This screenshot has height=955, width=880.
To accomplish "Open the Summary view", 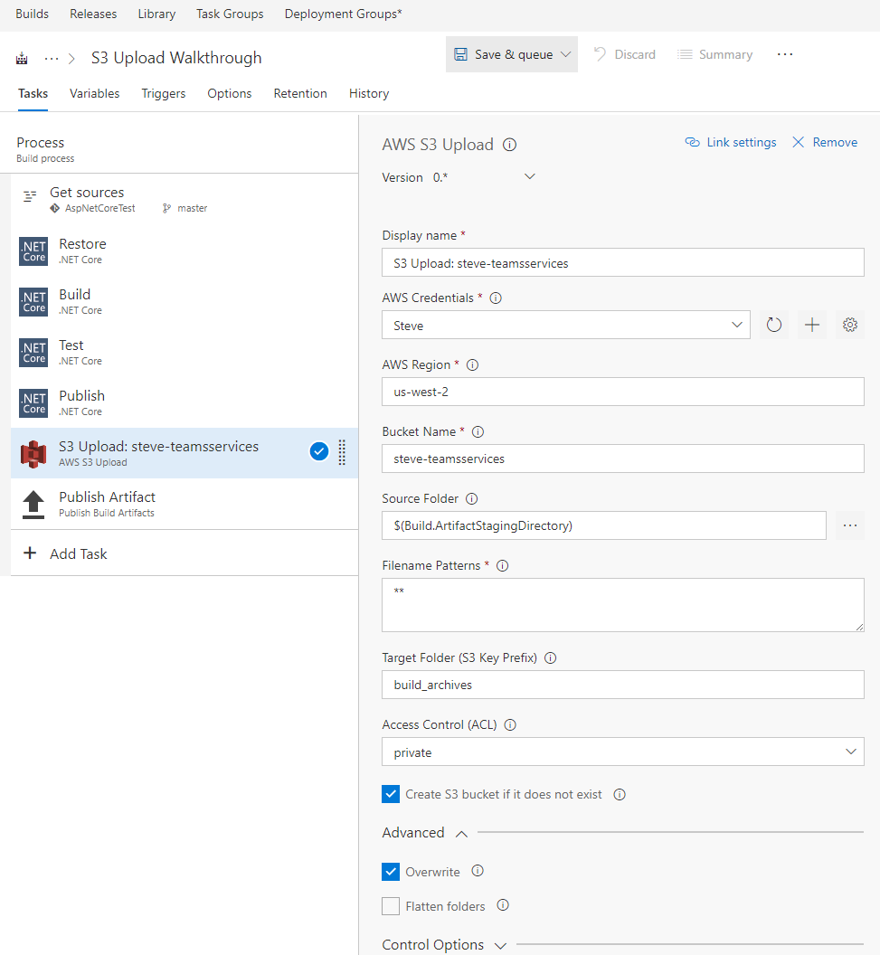I will [x=715, y=54].
